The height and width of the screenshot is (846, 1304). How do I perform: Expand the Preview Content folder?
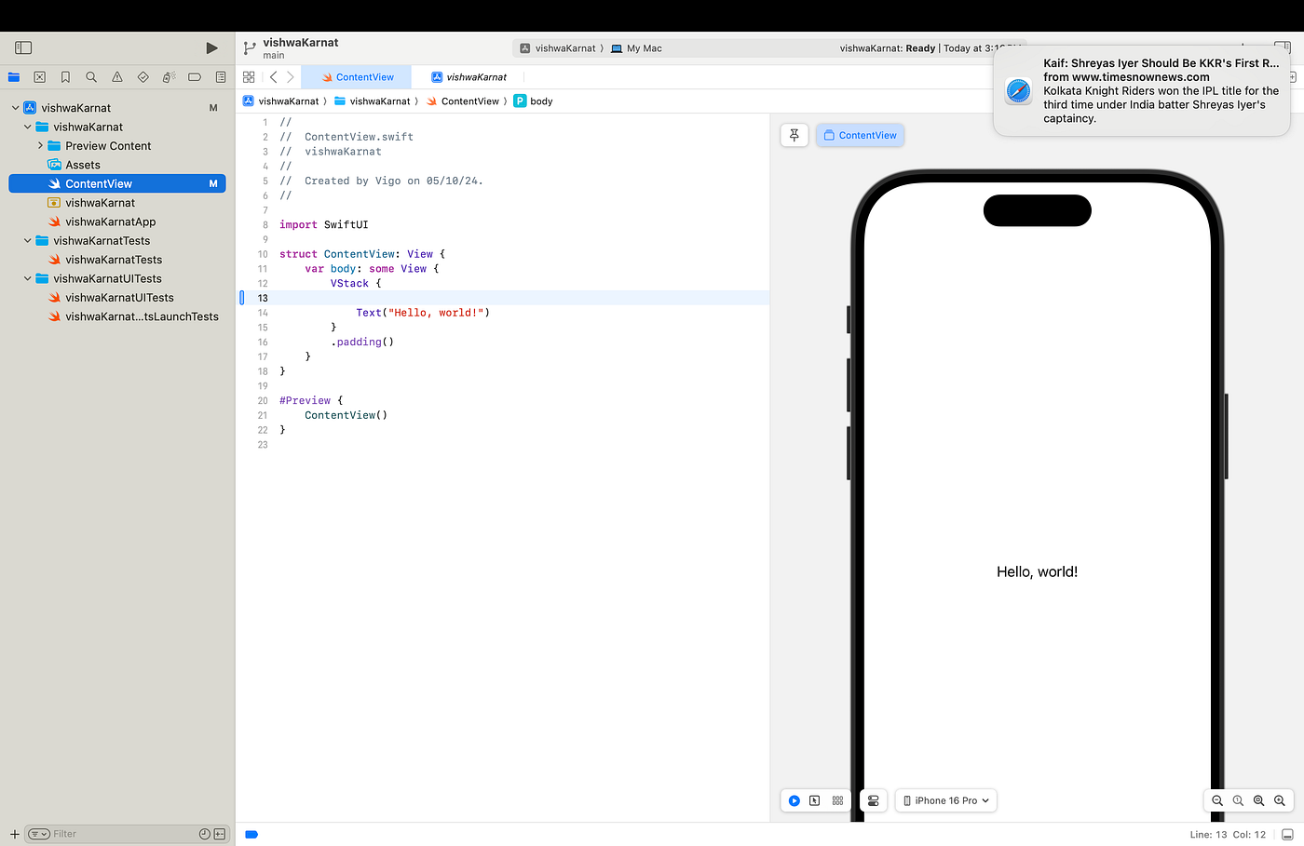point(40,146)
